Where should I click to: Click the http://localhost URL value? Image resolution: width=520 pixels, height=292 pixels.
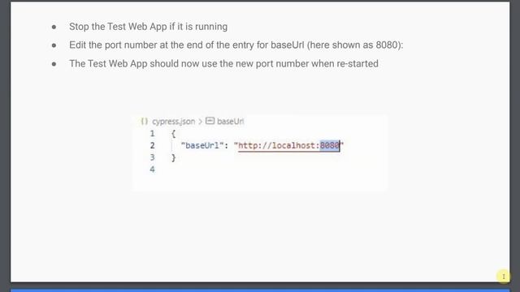(x=289, y=145)
